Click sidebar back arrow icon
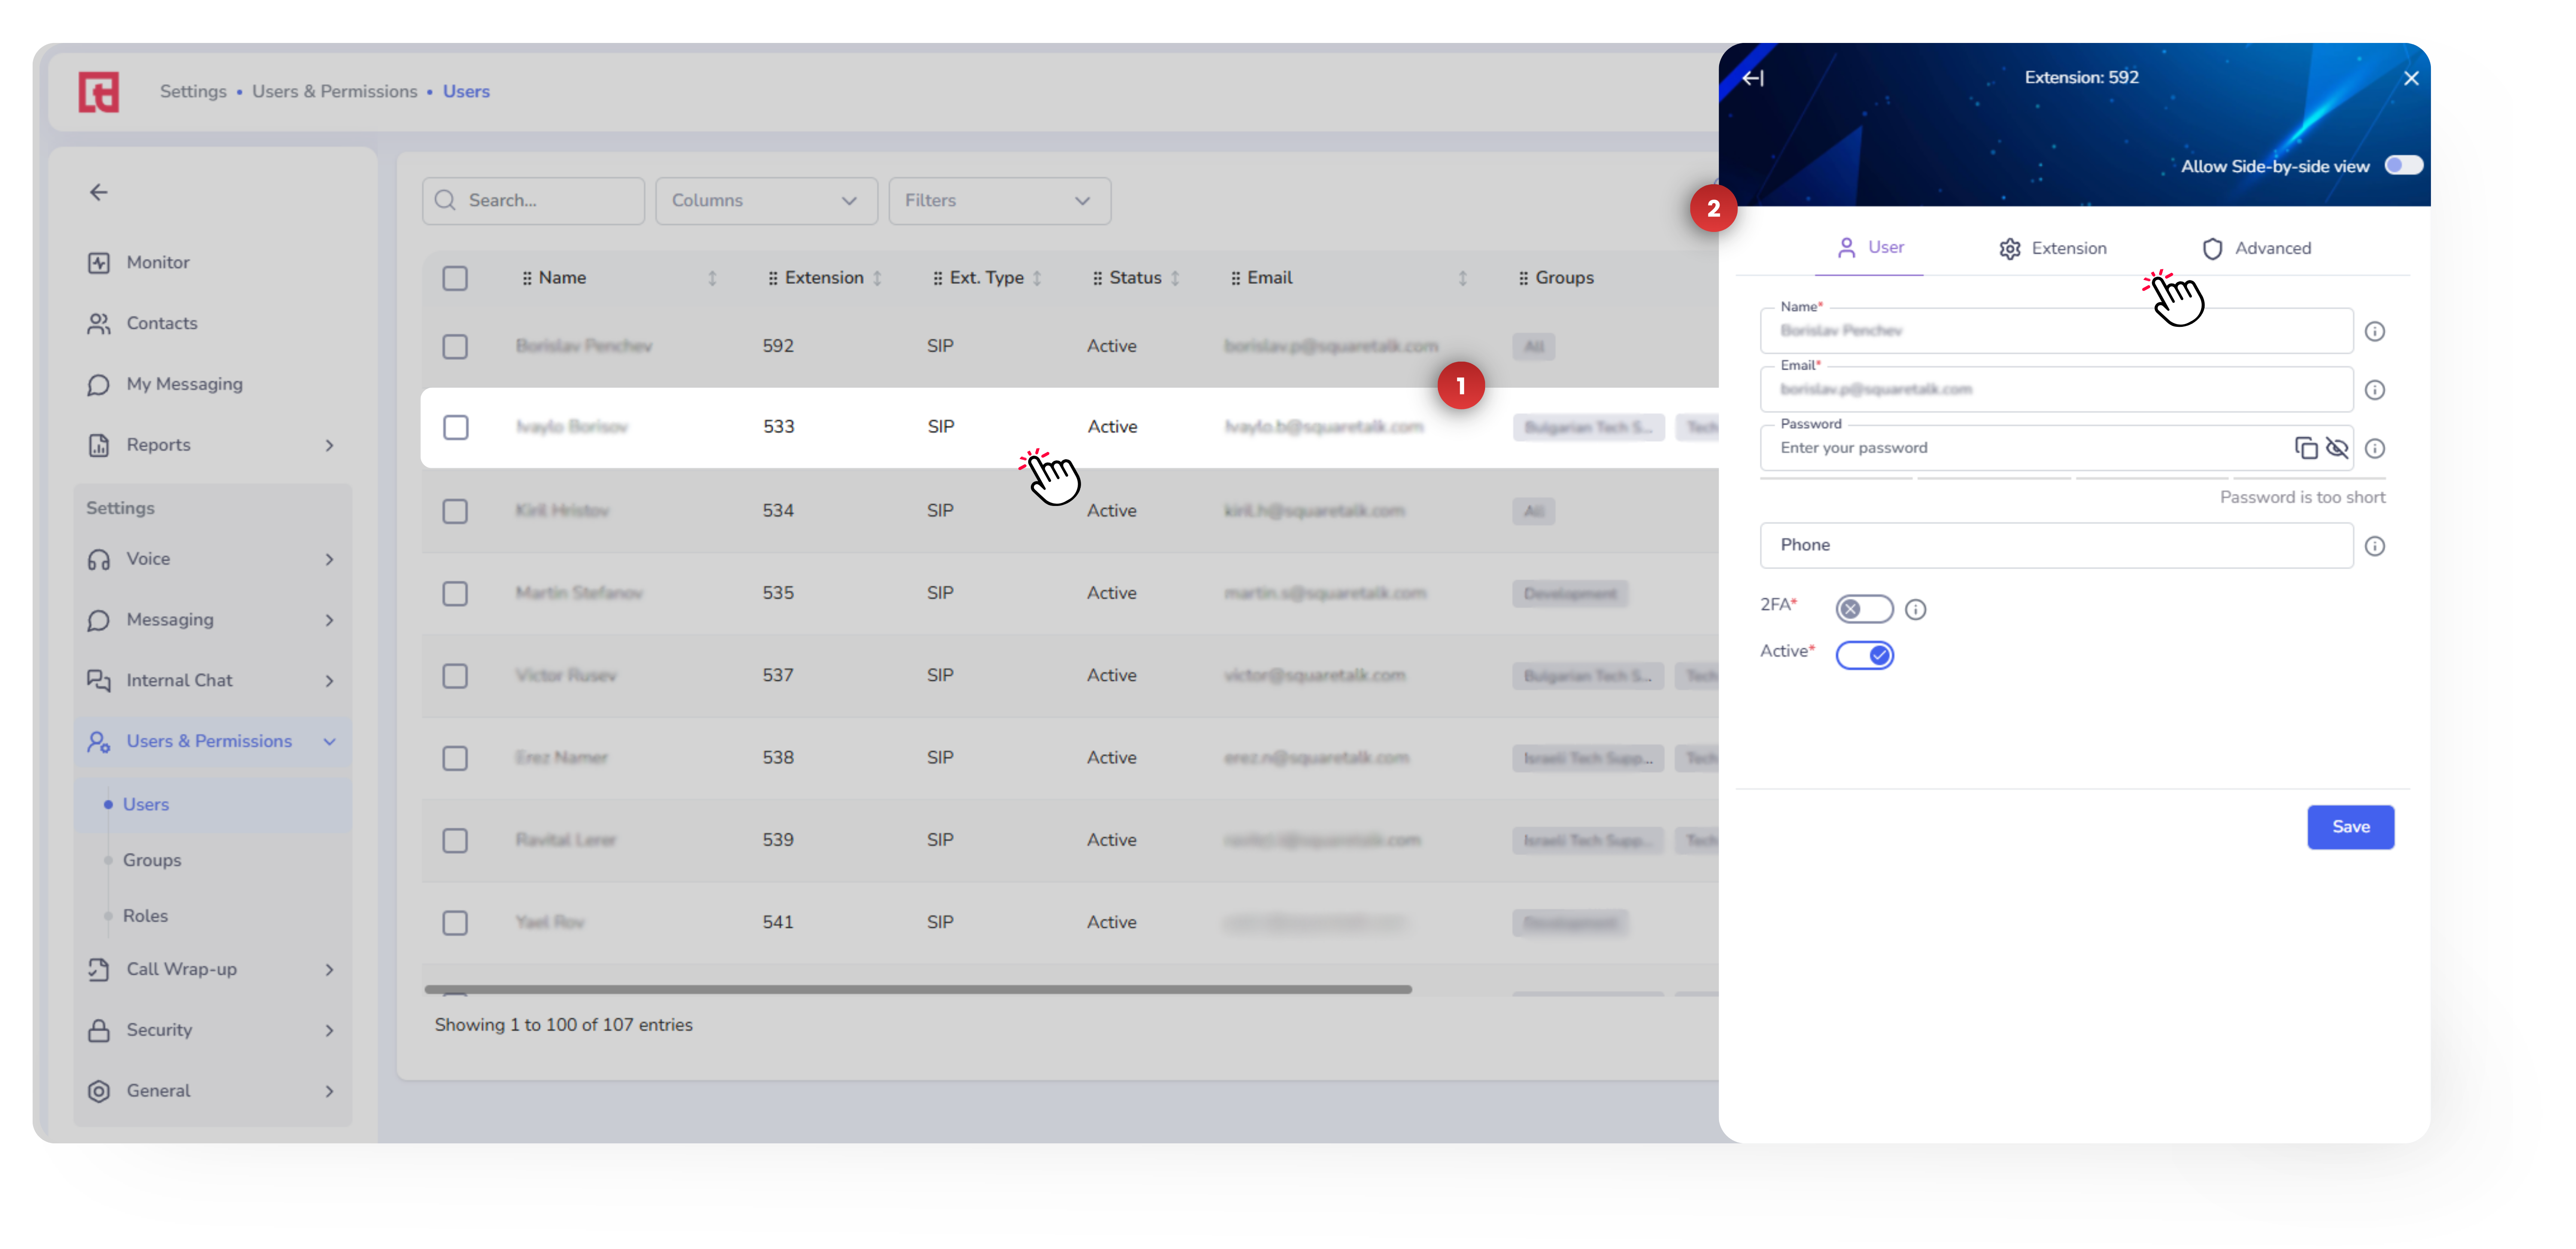 pyautogui.click(x=99, y=192)
